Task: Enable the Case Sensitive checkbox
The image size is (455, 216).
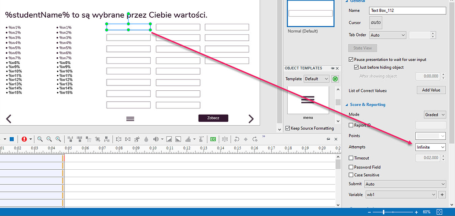Action: [x=351, y=175]
